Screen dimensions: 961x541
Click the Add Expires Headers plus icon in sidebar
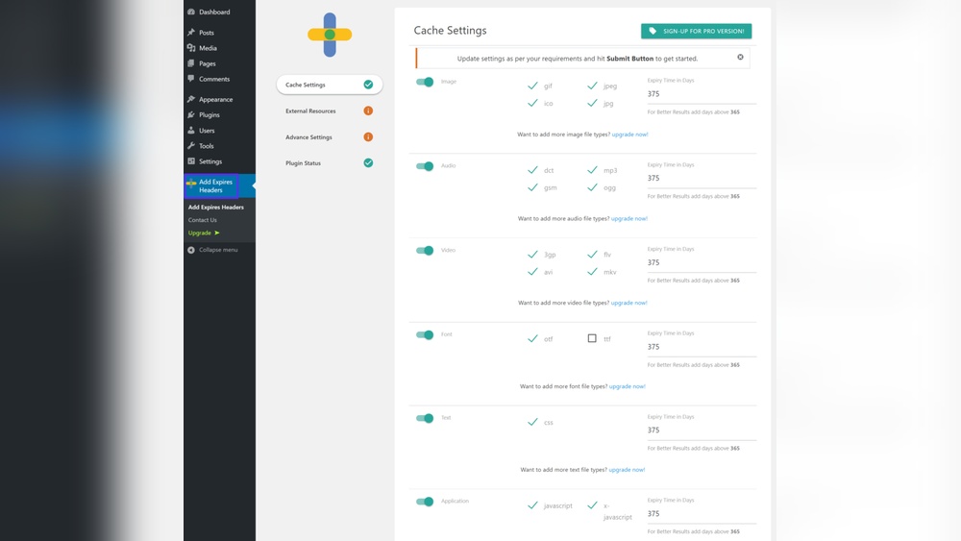pyautogui.click(x=191, y=183)
